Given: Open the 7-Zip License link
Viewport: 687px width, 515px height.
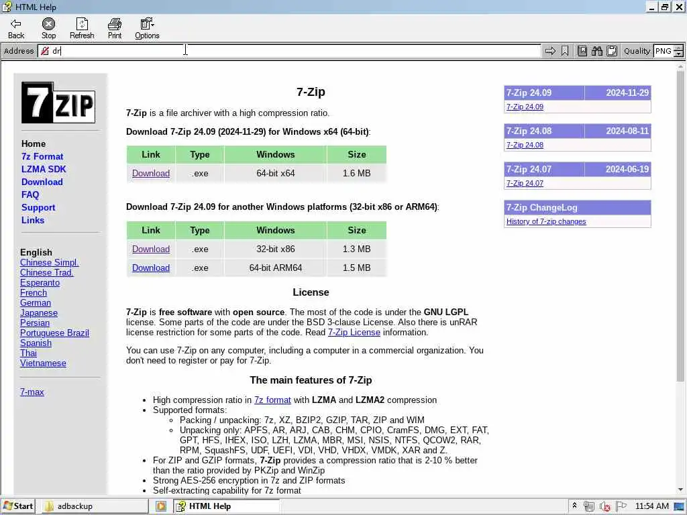Looking at the screenshot, I should [354, 333].
